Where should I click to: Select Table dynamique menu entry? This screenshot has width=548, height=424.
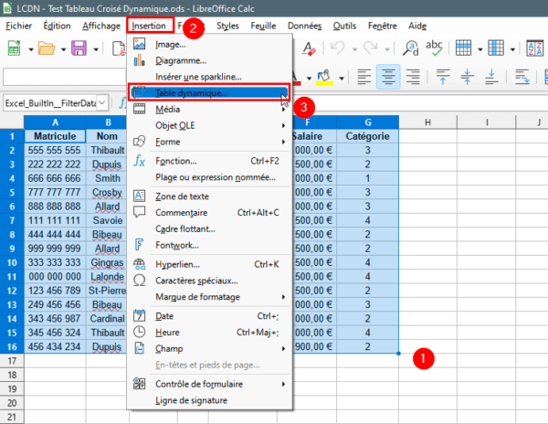pyautogui.click(x=209, y=93)
